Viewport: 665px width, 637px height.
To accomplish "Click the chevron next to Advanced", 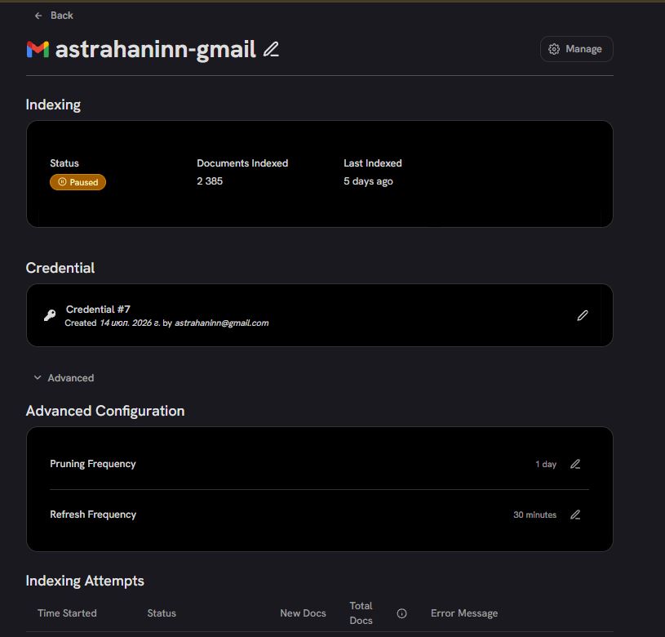I will [x=38, y=377].
